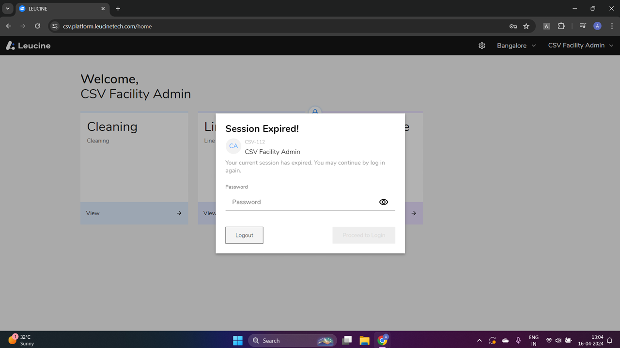Open notifications bell icon
620x348 pixels.
(x=610, y=341)
